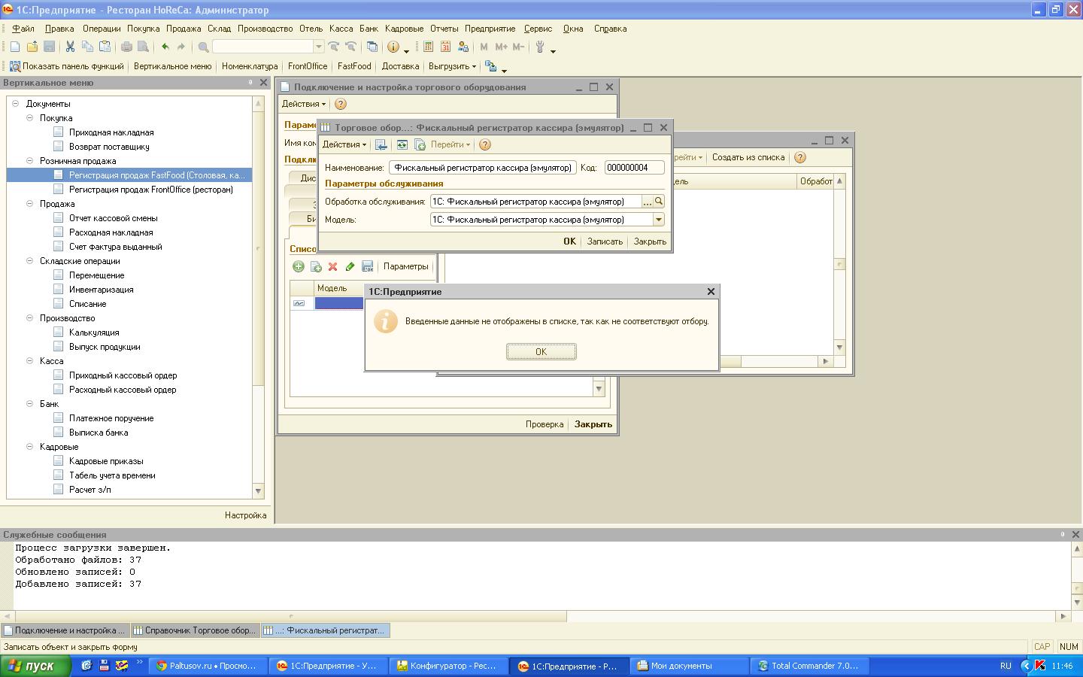Click the Paste clipboard icon
This screenshot has width=1083, height=677.
pyautogui.click(x=105, y=47)
